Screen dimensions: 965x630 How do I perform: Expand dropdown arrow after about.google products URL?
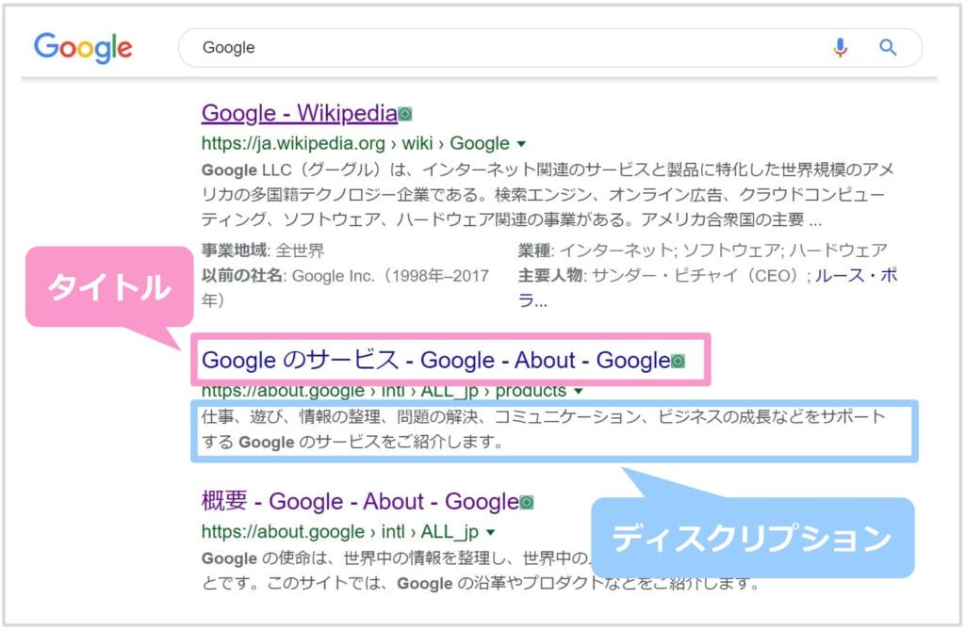click(578, 392)
